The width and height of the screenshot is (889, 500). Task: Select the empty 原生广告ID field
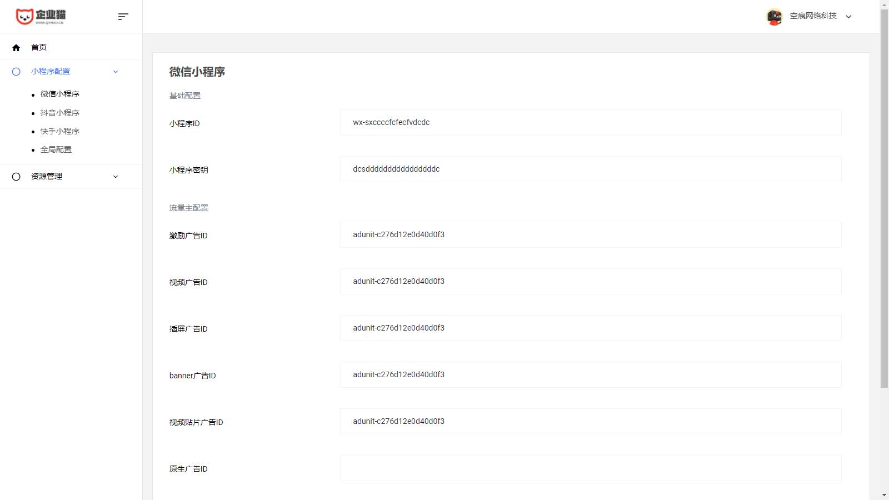point(590,468)
